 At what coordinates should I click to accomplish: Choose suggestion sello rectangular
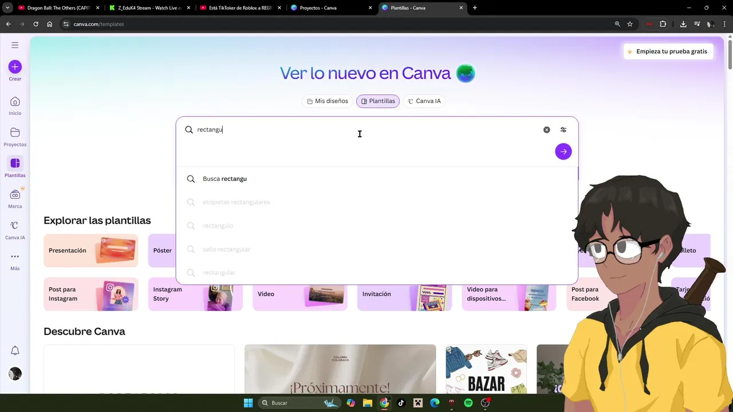click(377, 249)
